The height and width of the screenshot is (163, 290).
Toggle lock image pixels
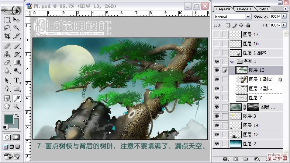[x=235, y=25]
